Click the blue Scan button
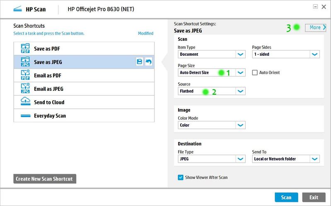This screenshot has height=206, width=331. pos(286,197)
